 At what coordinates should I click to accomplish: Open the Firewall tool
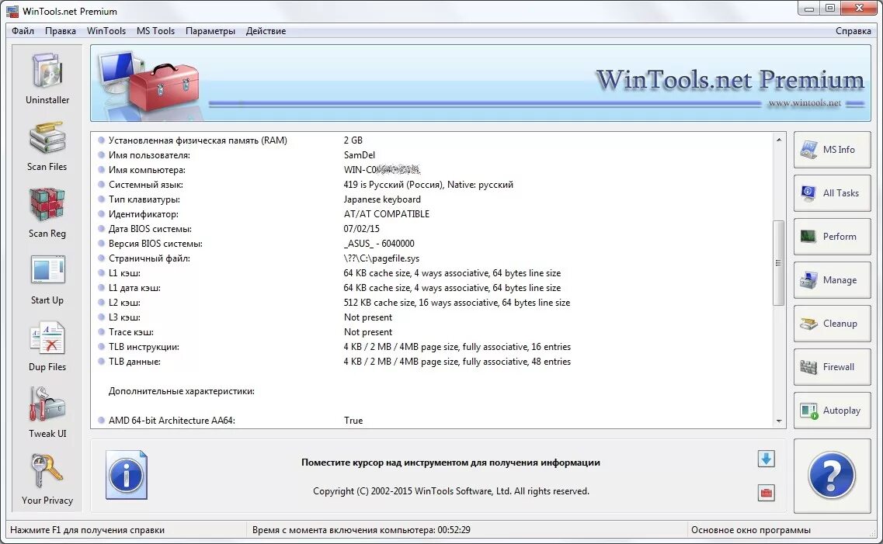pos(832,367)
